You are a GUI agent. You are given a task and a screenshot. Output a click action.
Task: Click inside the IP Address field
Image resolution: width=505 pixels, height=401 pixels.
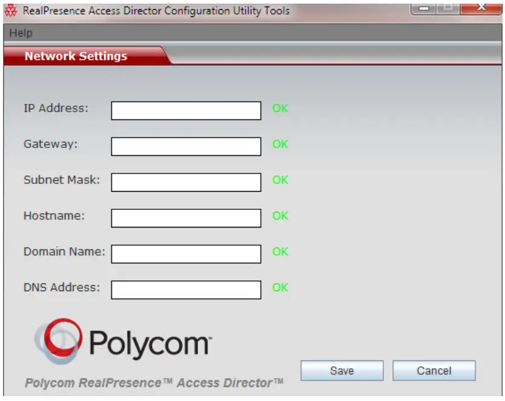pos(185,109)
